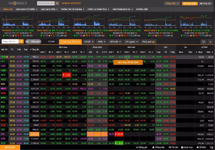The height and width of the screenshot is (150, 215).
Task: Open the chat bubbles icon in bottom bar
Action: point(211,147)
